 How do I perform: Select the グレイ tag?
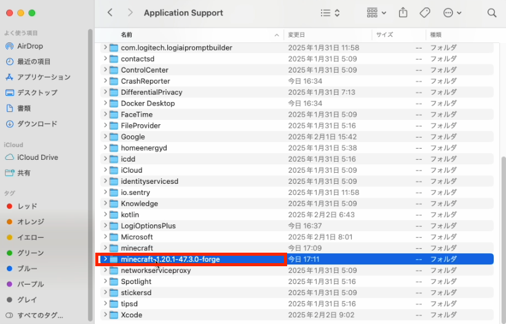(22, 300)
